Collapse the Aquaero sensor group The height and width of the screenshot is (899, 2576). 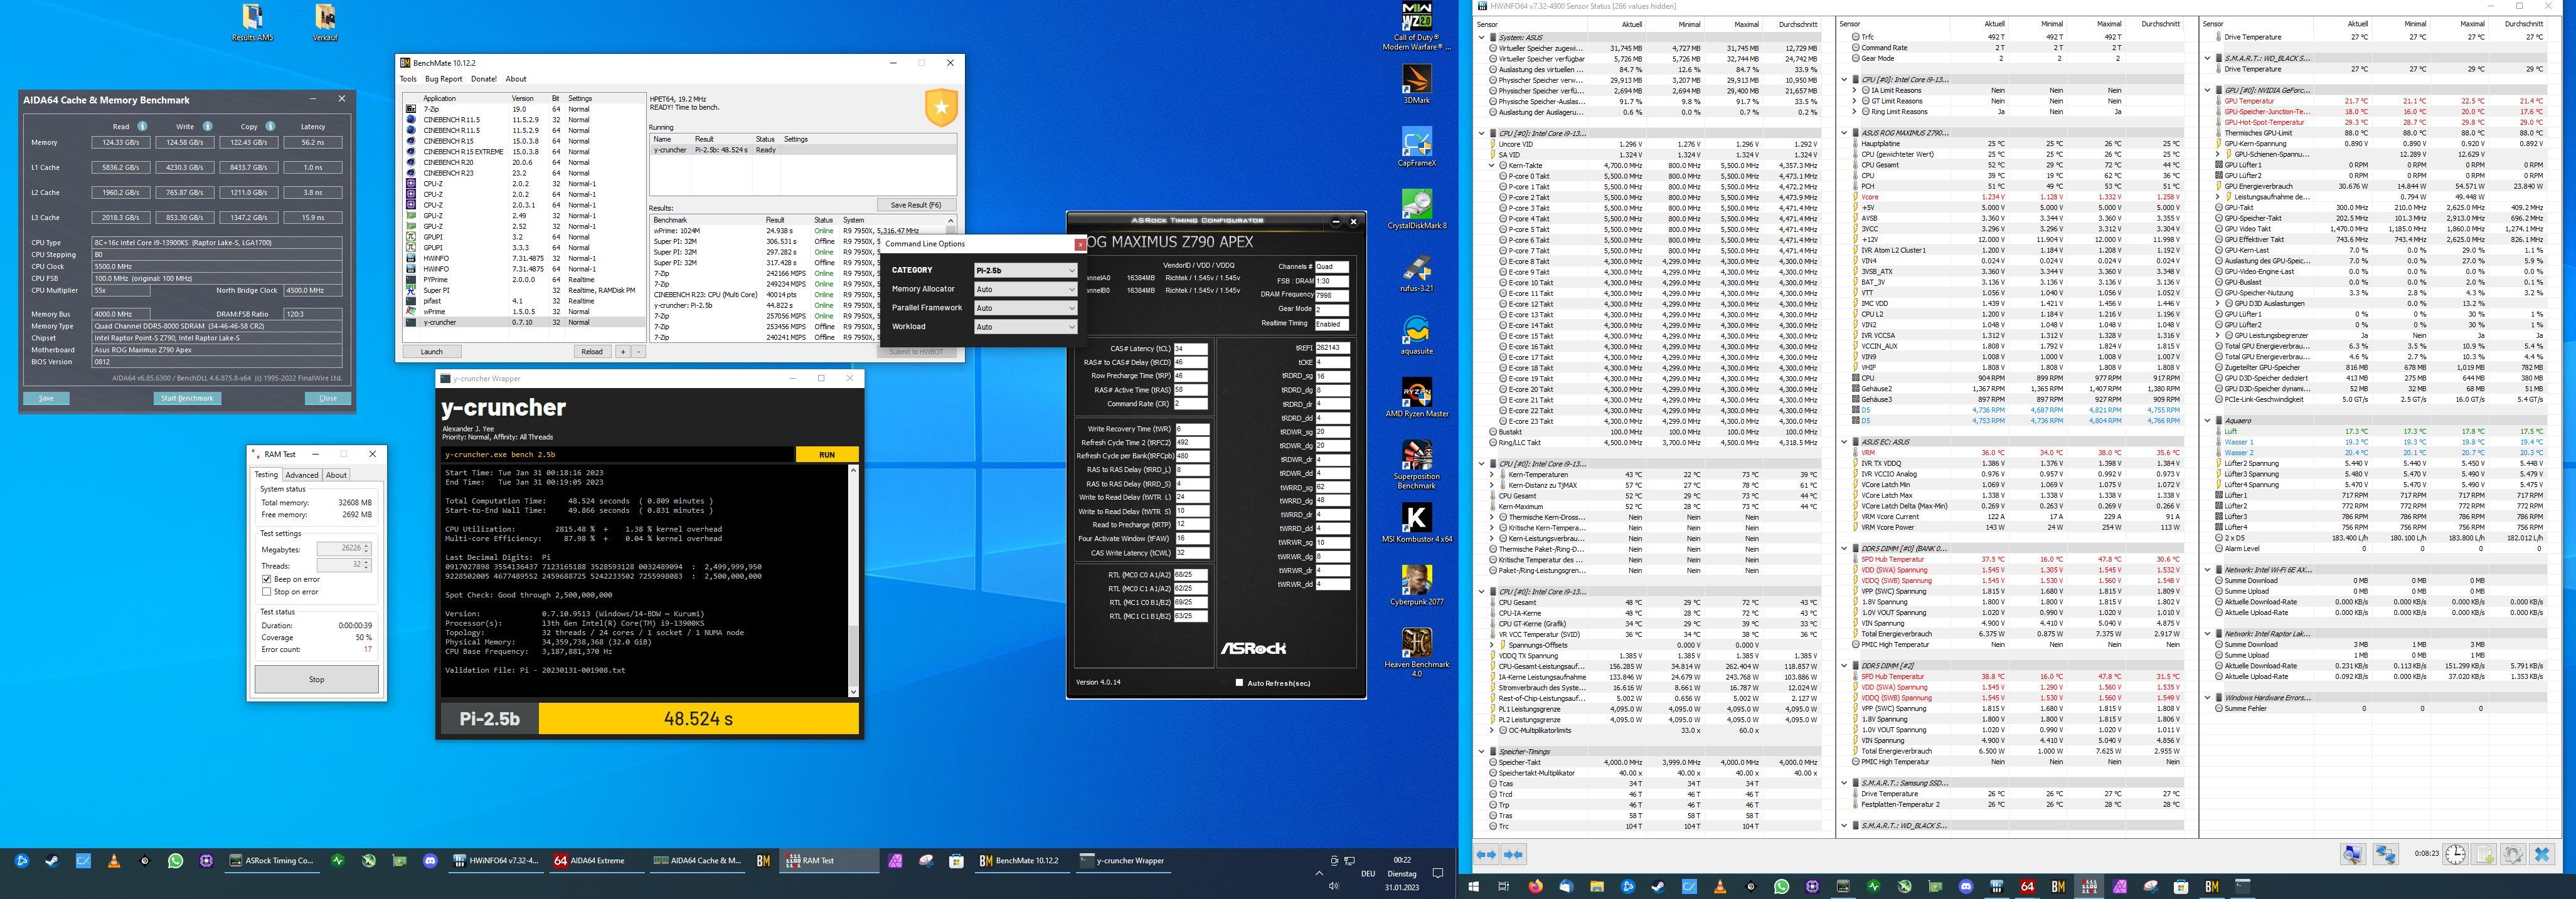(2208, 421)
